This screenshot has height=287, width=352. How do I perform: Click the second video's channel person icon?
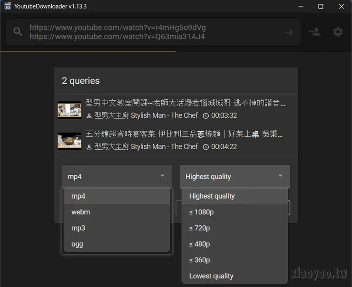89,147
